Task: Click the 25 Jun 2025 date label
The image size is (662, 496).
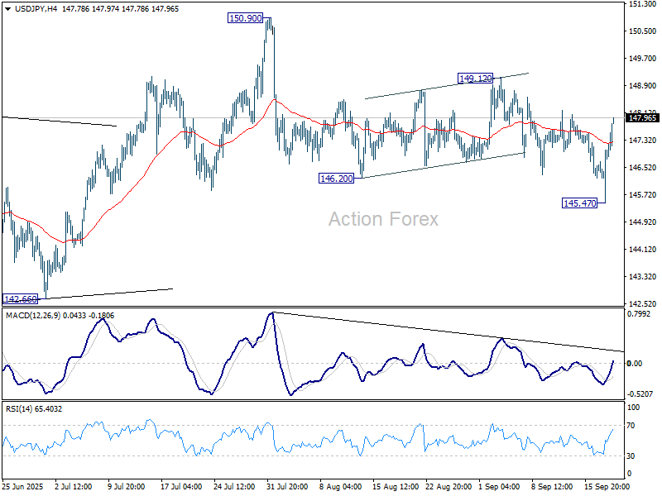Action: pos(23,487)
